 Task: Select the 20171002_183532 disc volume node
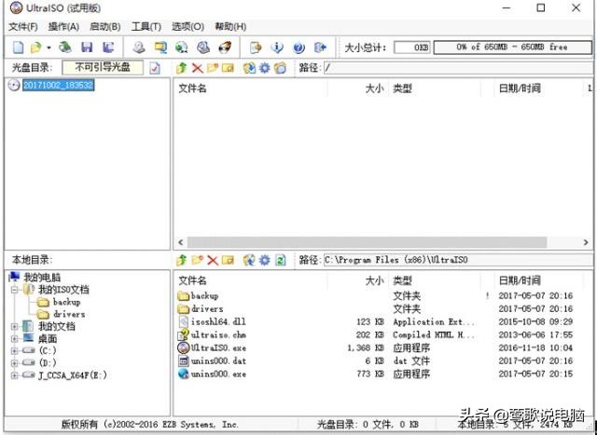(58, 85)
